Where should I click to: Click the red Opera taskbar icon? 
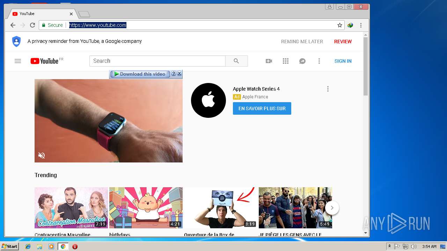(75, 246)
